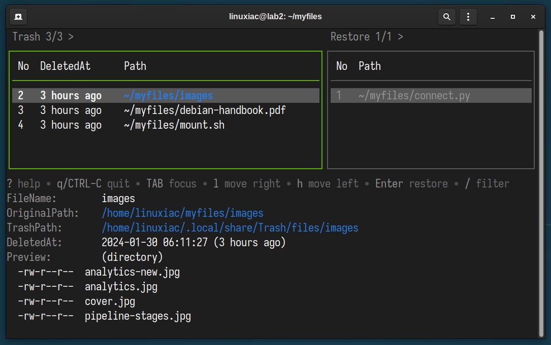Image resolution: width=551 pixels, height=345 pixels.
Task: Click the DeletedAt value 2024-01-30 06:11:27
Action: pos(154,242)
